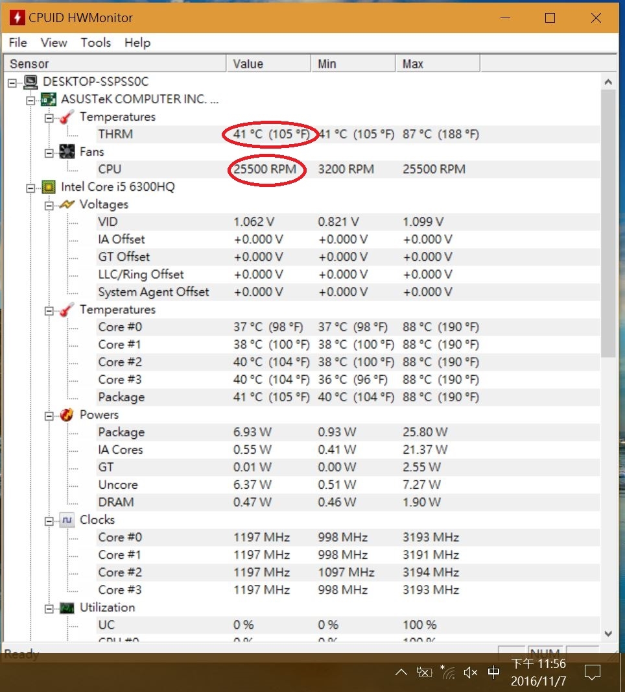Viewport: 625px width, 692px height.
Task: Click the 1097 MHz minimum clock value
Action: pyautogui.click(x=346, y=573)
